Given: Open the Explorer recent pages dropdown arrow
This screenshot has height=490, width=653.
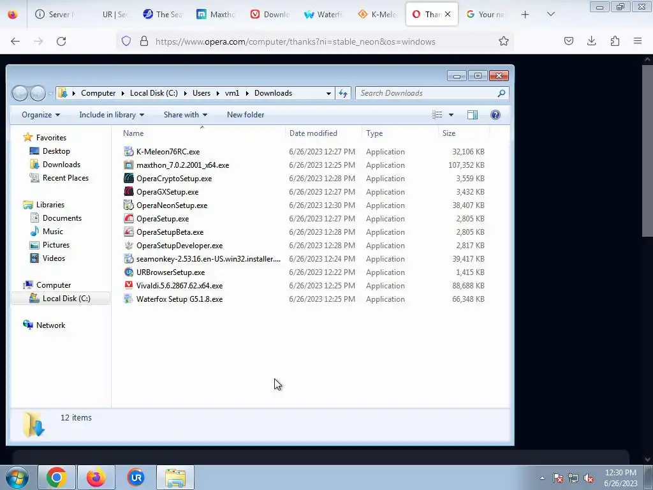Looking at the screenshot, I should click(x=50, y=93).
